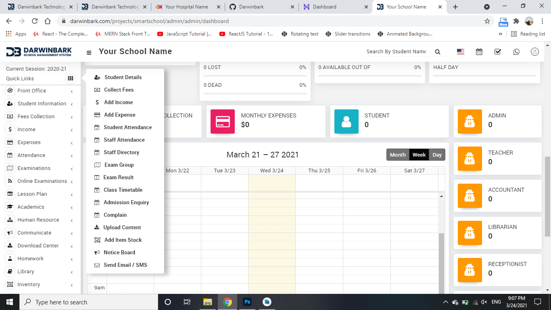Open the calendar icon in header

pyautogui.click(x=479, y=52)
